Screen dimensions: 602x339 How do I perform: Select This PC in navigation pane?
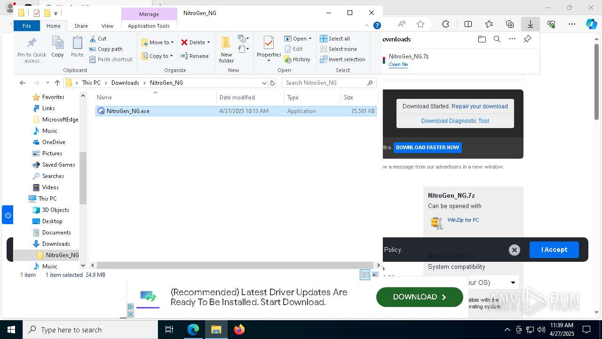pos(47,199)
